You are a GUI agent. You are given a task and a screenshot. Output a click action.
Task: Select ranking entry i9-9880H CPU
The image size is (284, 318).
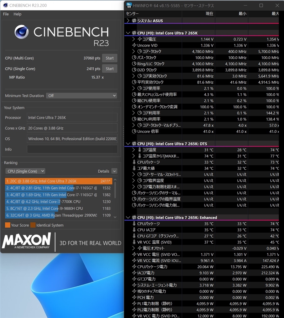click(59, 208)
